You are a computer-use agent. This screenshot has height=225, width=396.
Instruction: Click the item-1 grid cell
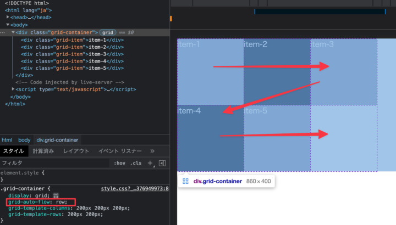pyautogui.click(x=210, y=72)
